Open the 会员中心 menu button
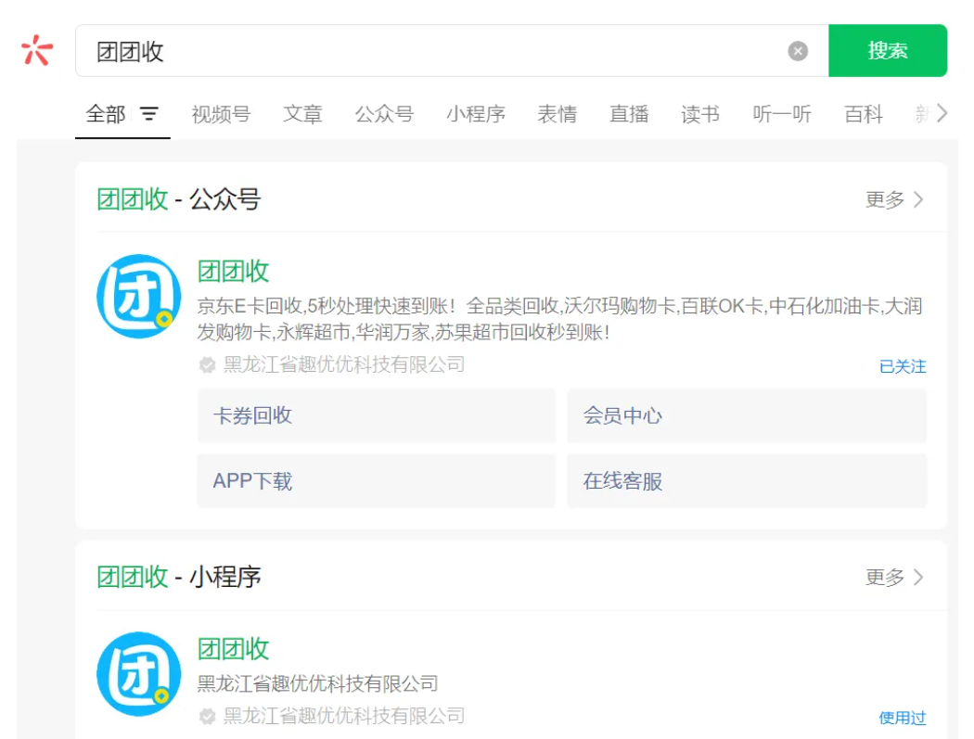The image size is (974, 739). (x=746, y=415)
